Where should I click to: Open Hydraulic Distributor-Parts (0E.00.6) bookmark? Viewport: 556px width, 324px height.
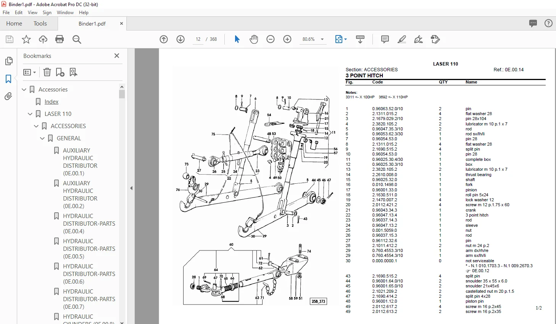point(89,274)
